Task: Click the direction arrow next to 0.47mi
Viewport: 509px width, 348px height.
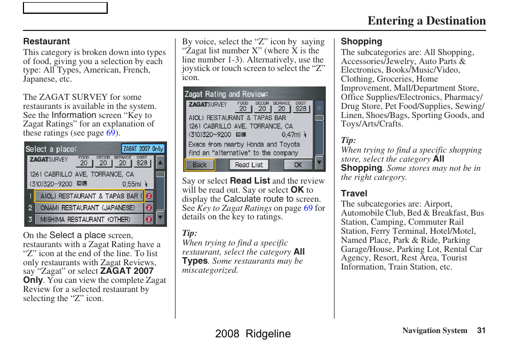Action: 305,135
